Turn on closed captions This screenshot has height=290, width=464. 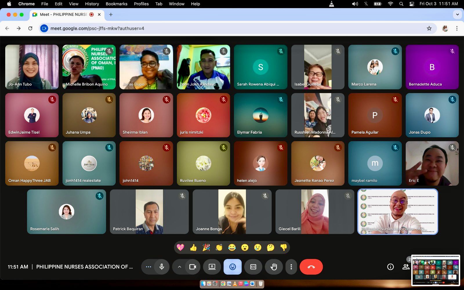tap(253, 267)
